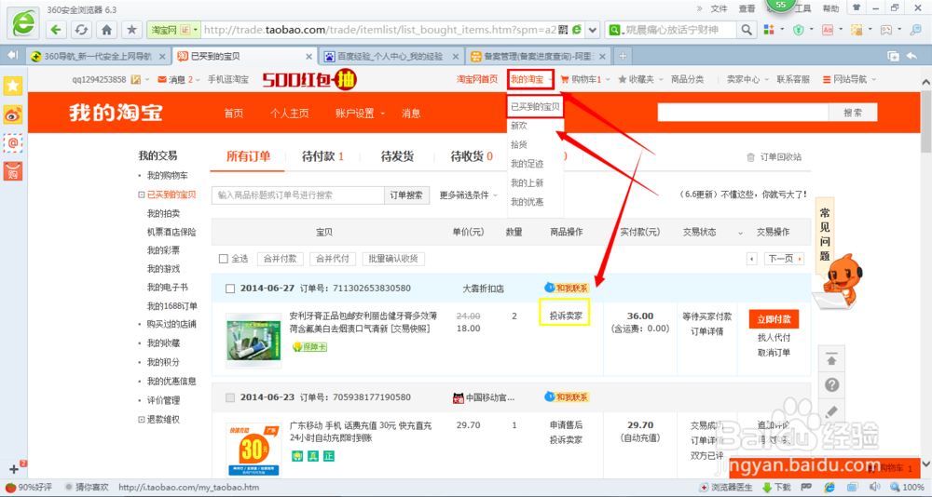Switch to the 360导航 browser tab
932x497 pixels.
(x=98, y=57)
